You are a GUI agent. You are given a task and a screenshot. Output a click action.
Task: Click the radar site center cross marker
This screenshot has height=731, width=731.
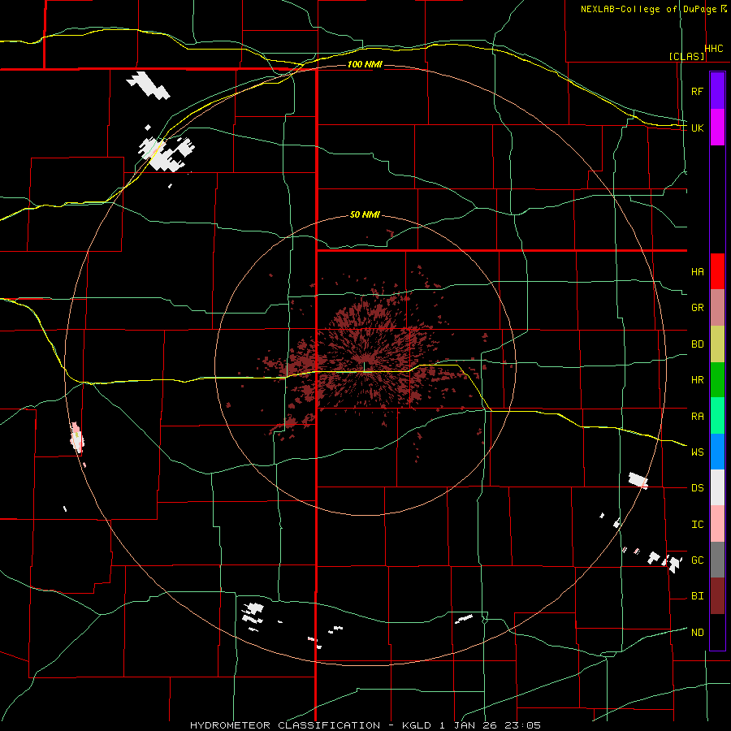click(364, 366)
